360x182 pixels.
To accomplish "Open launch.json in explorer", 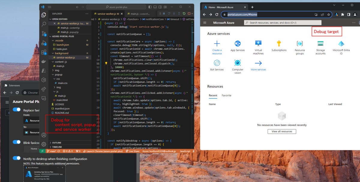I will [62, 45].
